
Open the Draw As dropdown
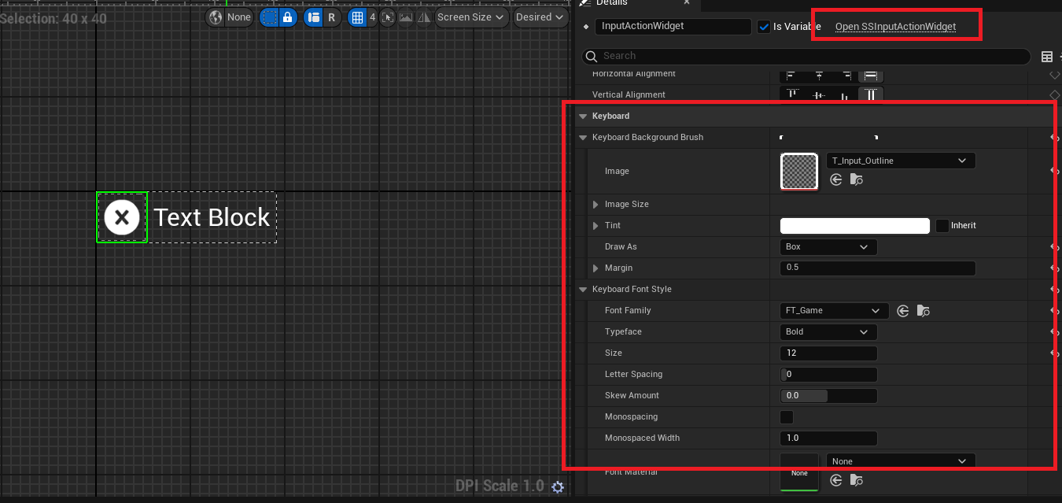(828, 246)
